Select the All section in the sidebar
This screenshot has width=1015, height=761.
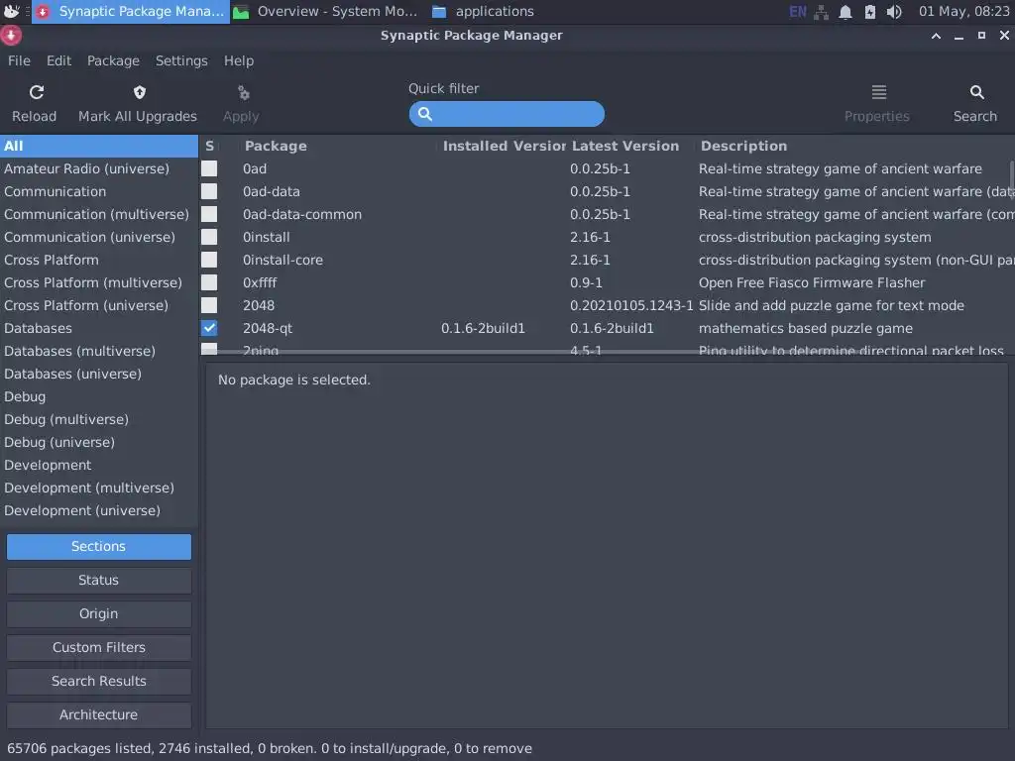99,147
